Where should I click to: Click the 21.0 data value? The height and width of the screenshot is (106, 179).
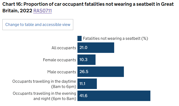point(83,48)
